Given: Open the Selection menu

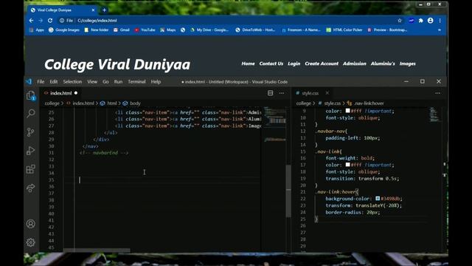Looking at the screenshot, I should click(72, 82).
